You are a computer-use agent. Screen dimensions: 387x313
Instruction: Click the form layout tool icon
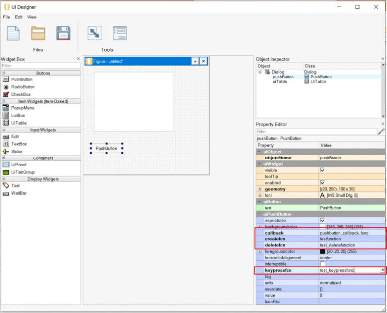[119, 33]
